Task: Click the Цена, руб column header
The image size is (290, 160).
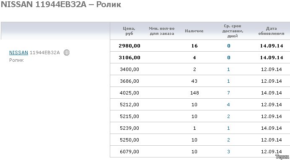Action: click(x=129, y=31)
